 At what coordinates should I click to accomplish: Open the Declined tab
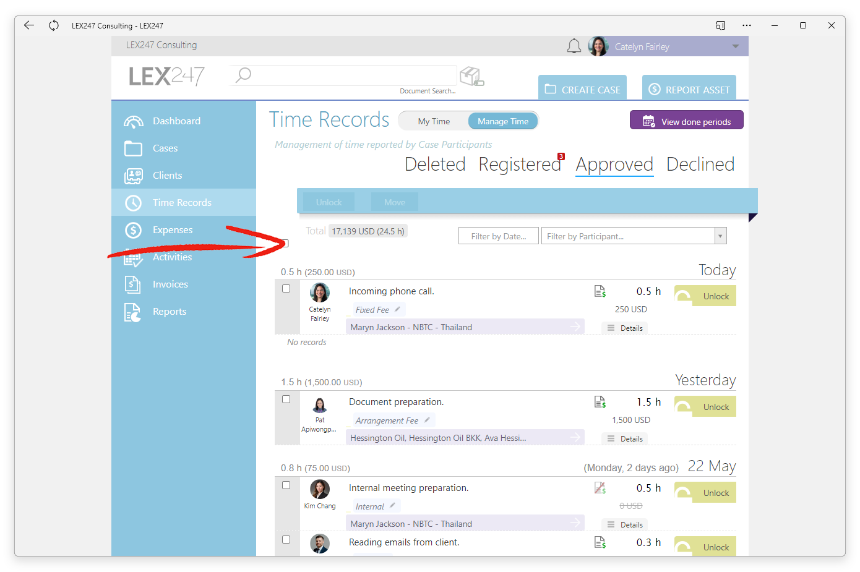(x=700, y=164)
